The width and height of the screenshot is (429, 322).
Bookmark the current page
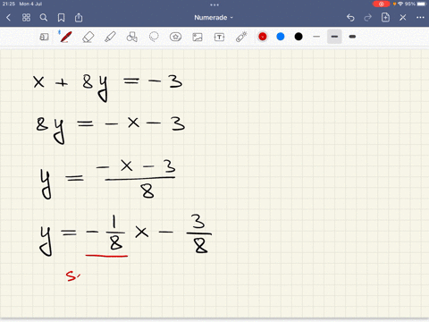point(61,18)
